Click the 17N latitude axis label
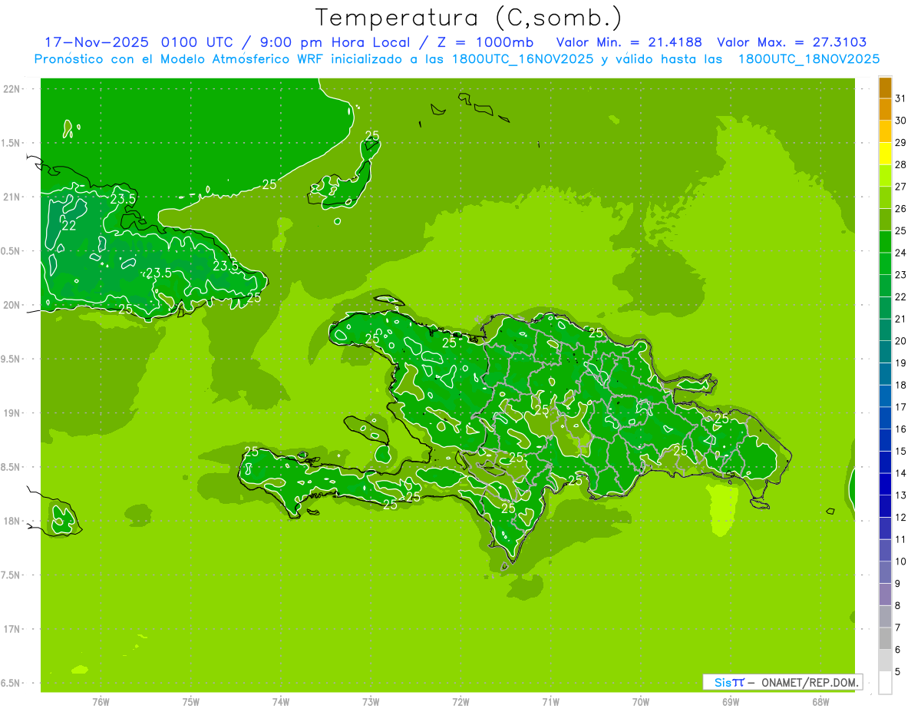This screenshot has width=921, height=712. point(12,629)
